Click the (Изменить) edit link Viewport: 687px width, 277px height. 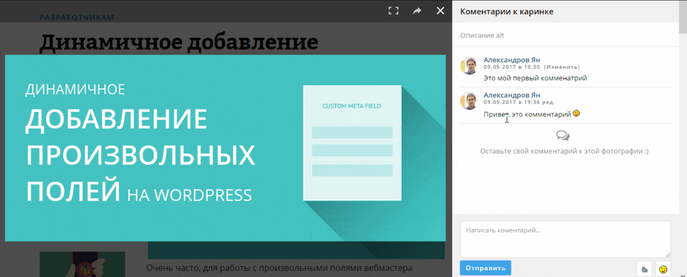click(x=562, y=67)
